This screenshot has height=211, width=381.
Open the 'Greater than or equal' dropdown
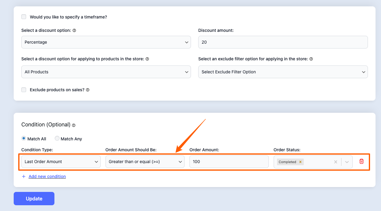pyautogui.click(x=145, y=162)
